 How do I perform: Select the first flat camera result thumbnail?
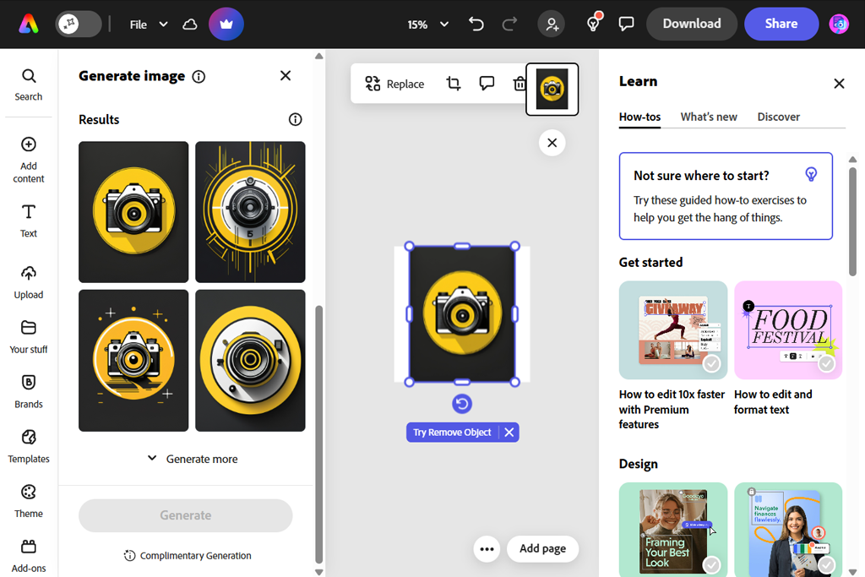click(133, 212)
